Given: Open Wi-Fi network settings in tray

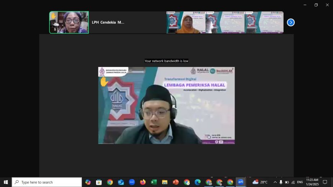Looking at the screenshot, I should [x=293, y=182].
